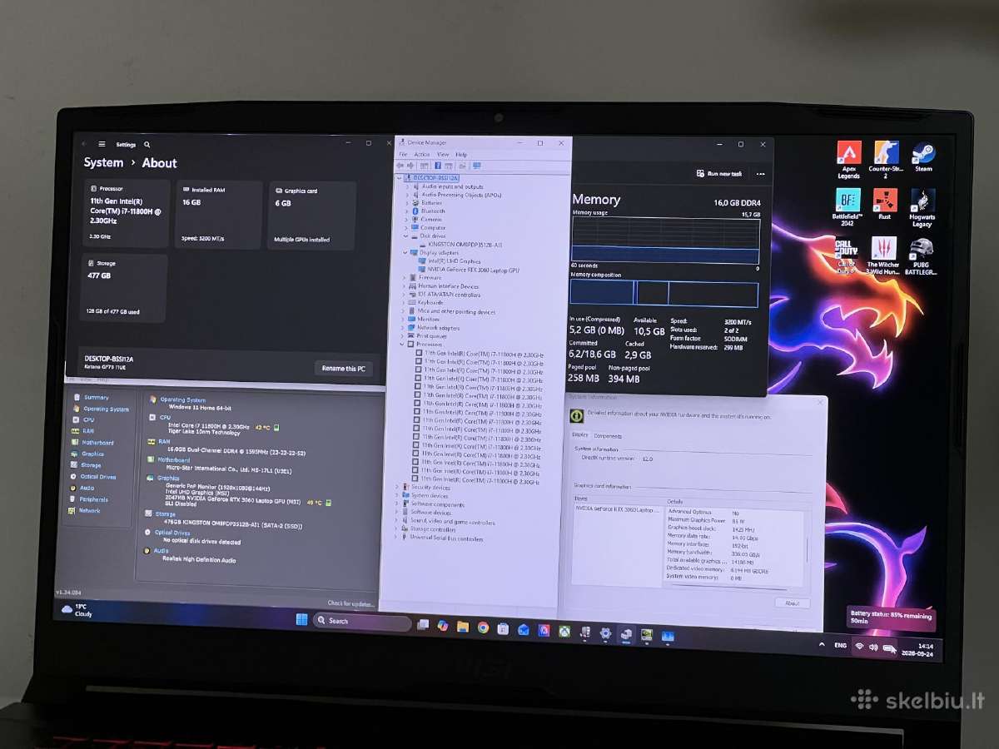The image size is (999, 749).
Task: Open Help menu in Device Manager
Action: pyautogui.click(x=461, y=155)
